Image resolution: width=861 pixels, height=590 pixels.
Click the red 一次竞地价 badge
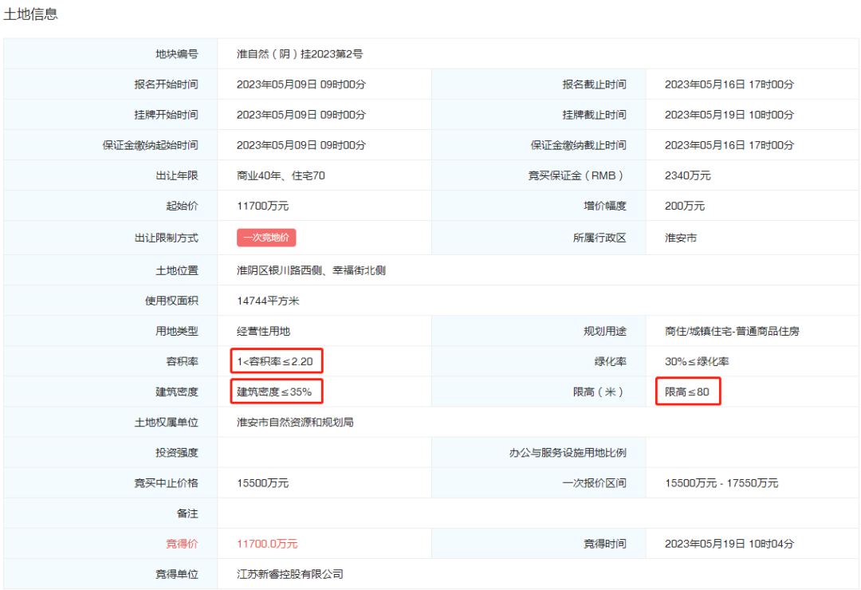pyautogui.click(x=266, y=238)
